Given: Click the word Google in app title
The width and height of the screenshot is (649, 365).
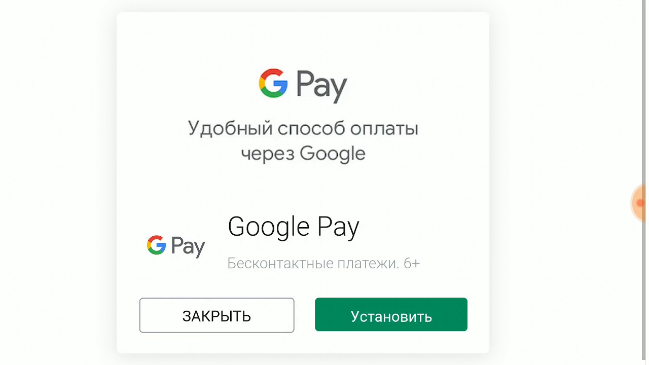Looking at the screenshot, I should click(x=269, y=227).
